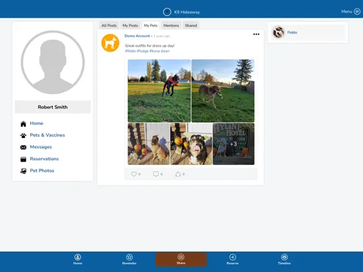The height and width of the screenshot is (272, 363).
Task: Go to Messages in the sidebar
Action: coord(41,147)
